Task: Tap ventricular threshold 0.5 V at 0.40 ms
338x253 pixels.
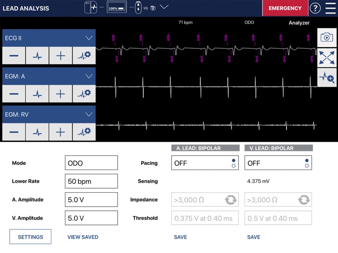Action: click(279, 218)
